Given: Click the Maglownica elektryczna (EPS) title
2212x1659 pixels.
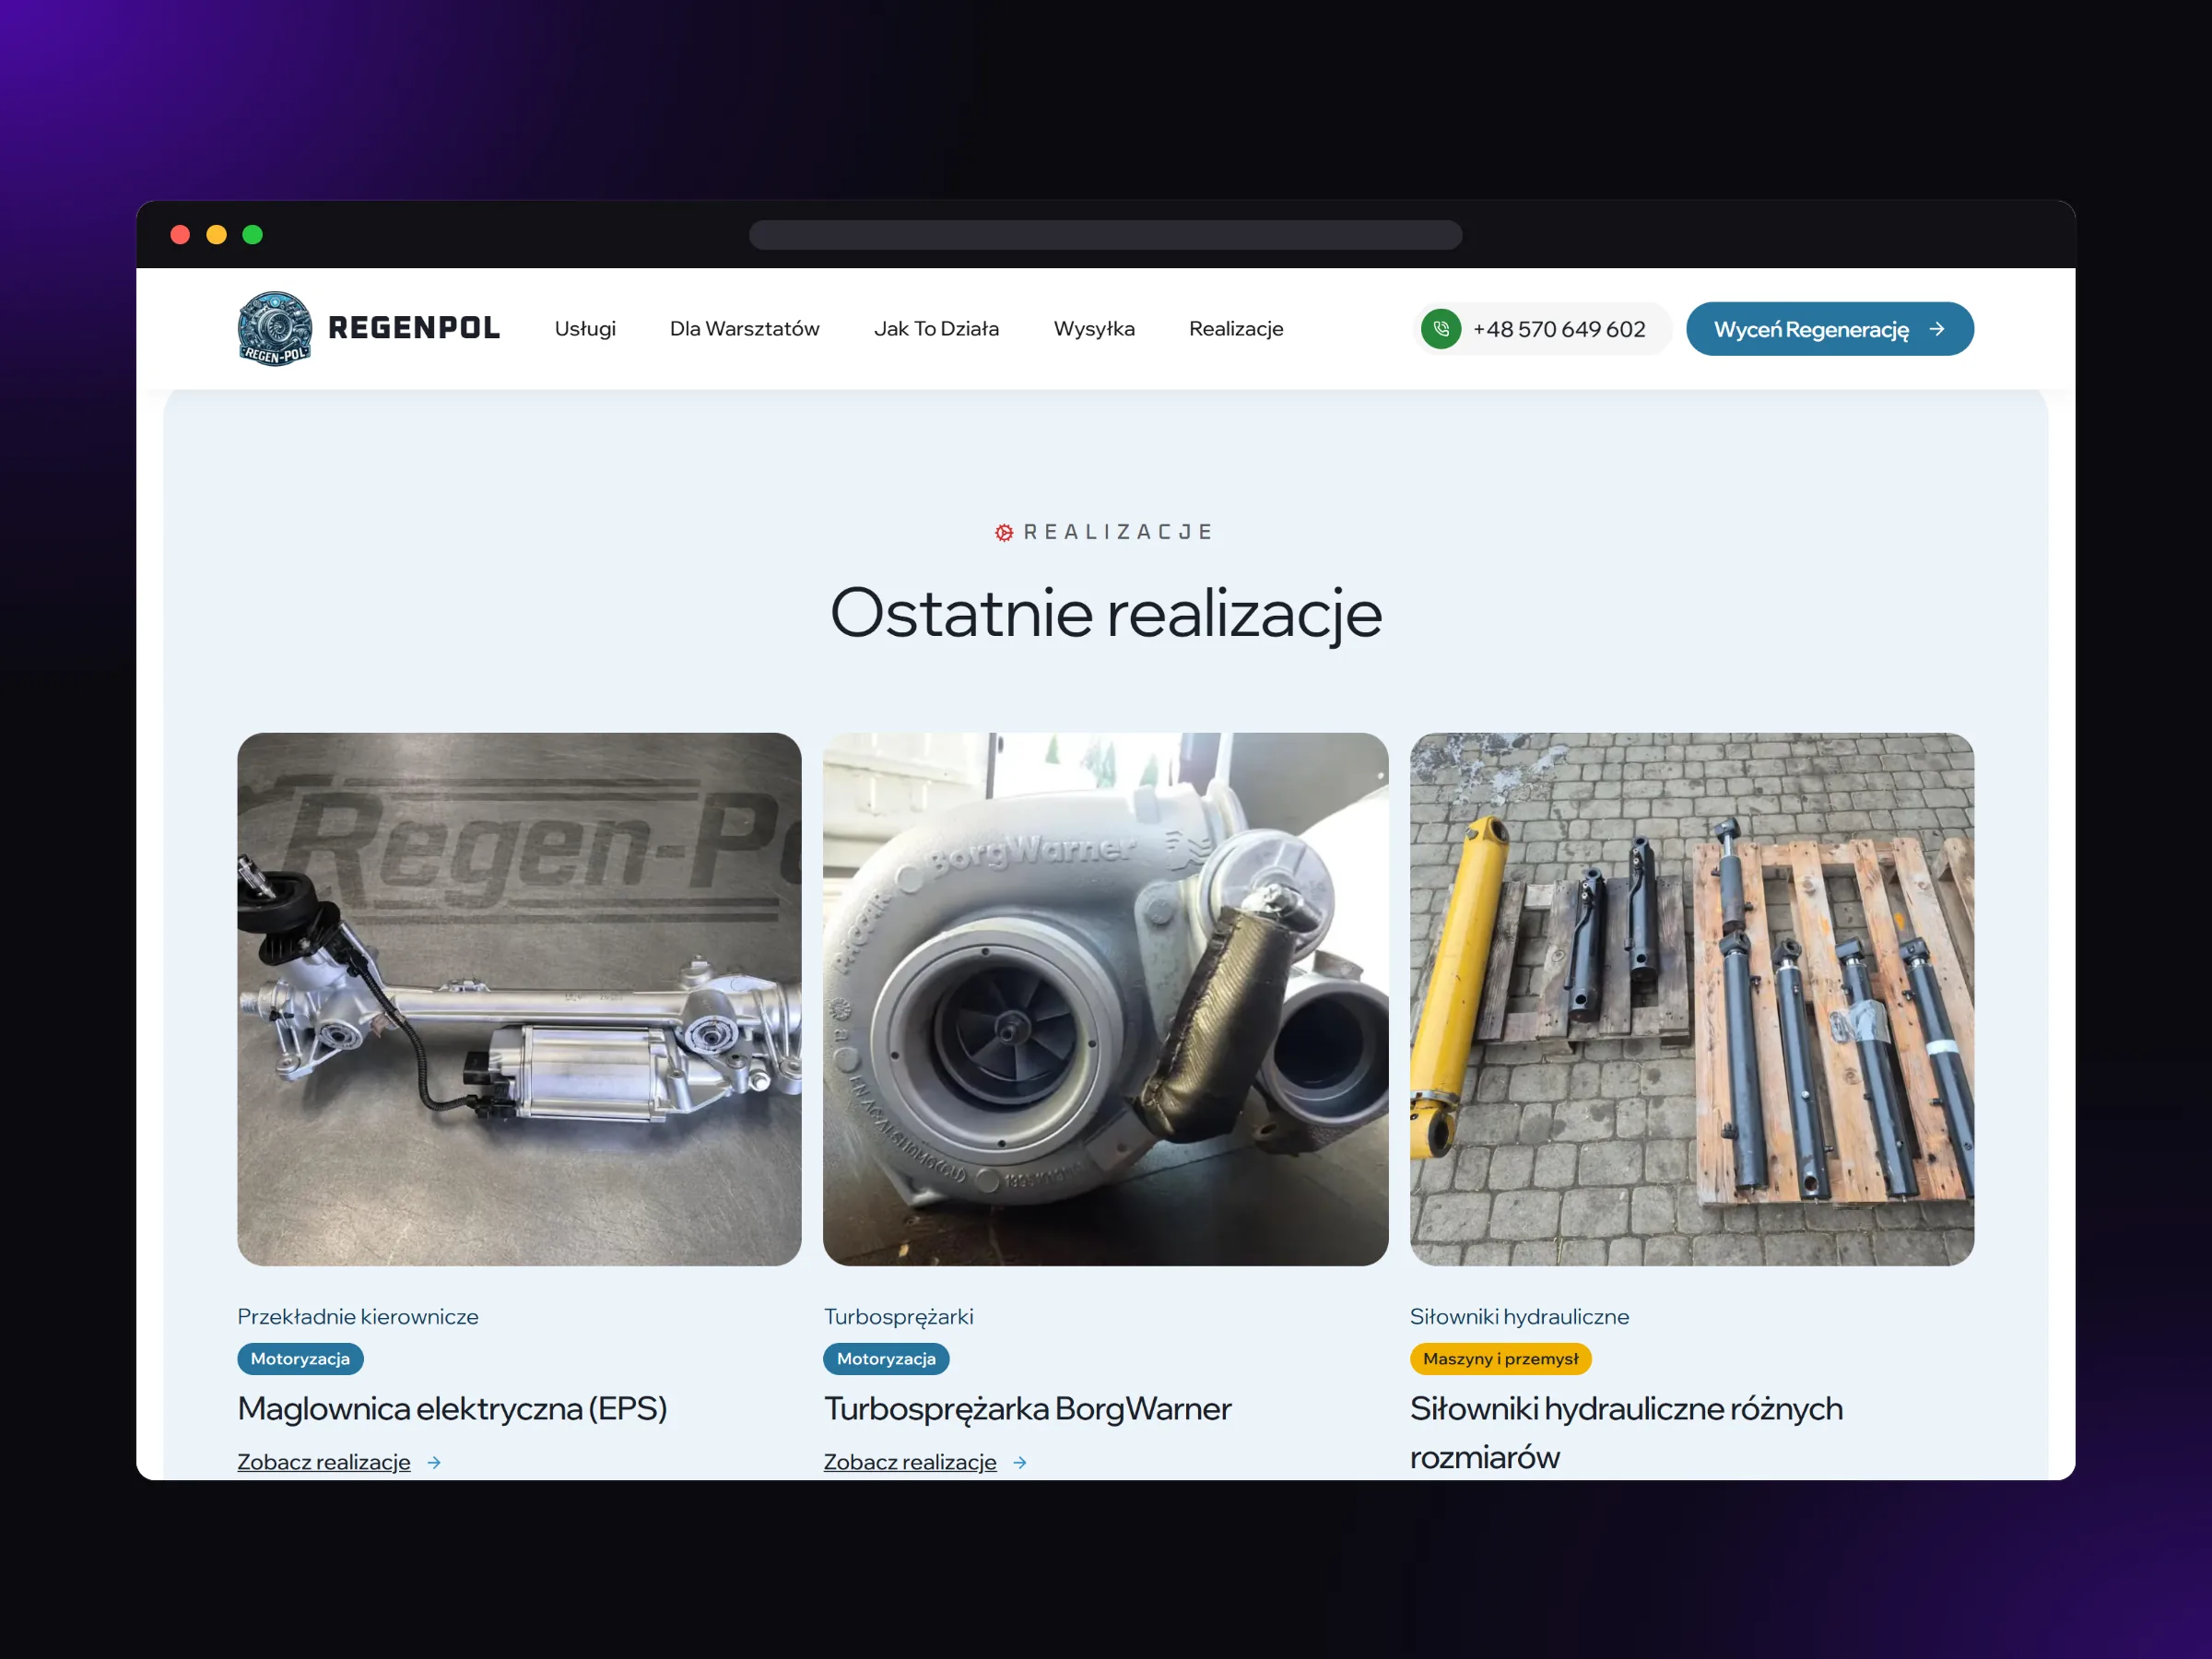Looking at the screenshot, I should click(452, 1408).
